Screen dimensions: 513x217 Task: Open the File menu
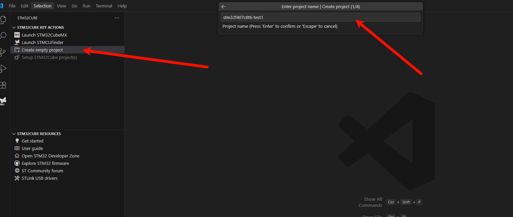(x=12, y=6)
